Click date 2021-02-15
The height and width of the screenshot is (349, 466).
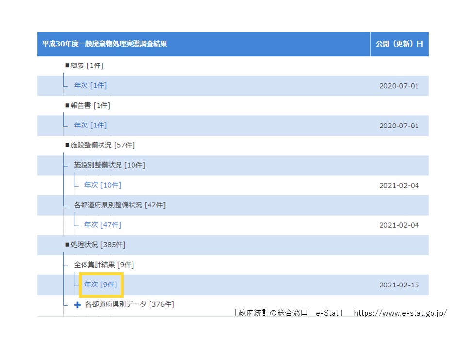pyautogui.click(x=399, y=285)
